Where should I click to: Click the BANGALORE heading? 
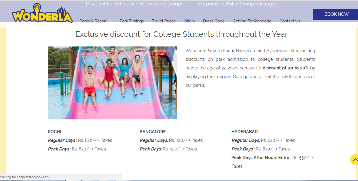point(153,132)
